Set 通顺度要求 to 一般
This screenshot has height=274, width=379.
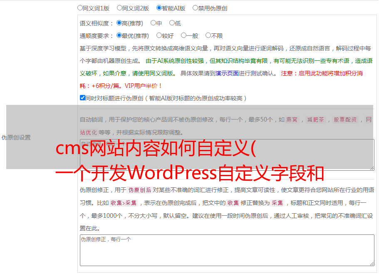[183, 35]
